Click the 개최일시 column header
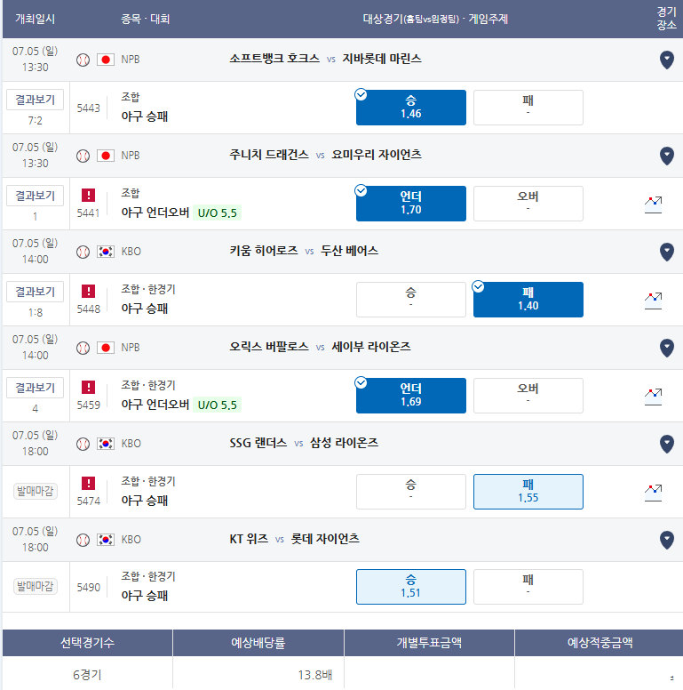683x690 pixels. [x=36, y=19]
